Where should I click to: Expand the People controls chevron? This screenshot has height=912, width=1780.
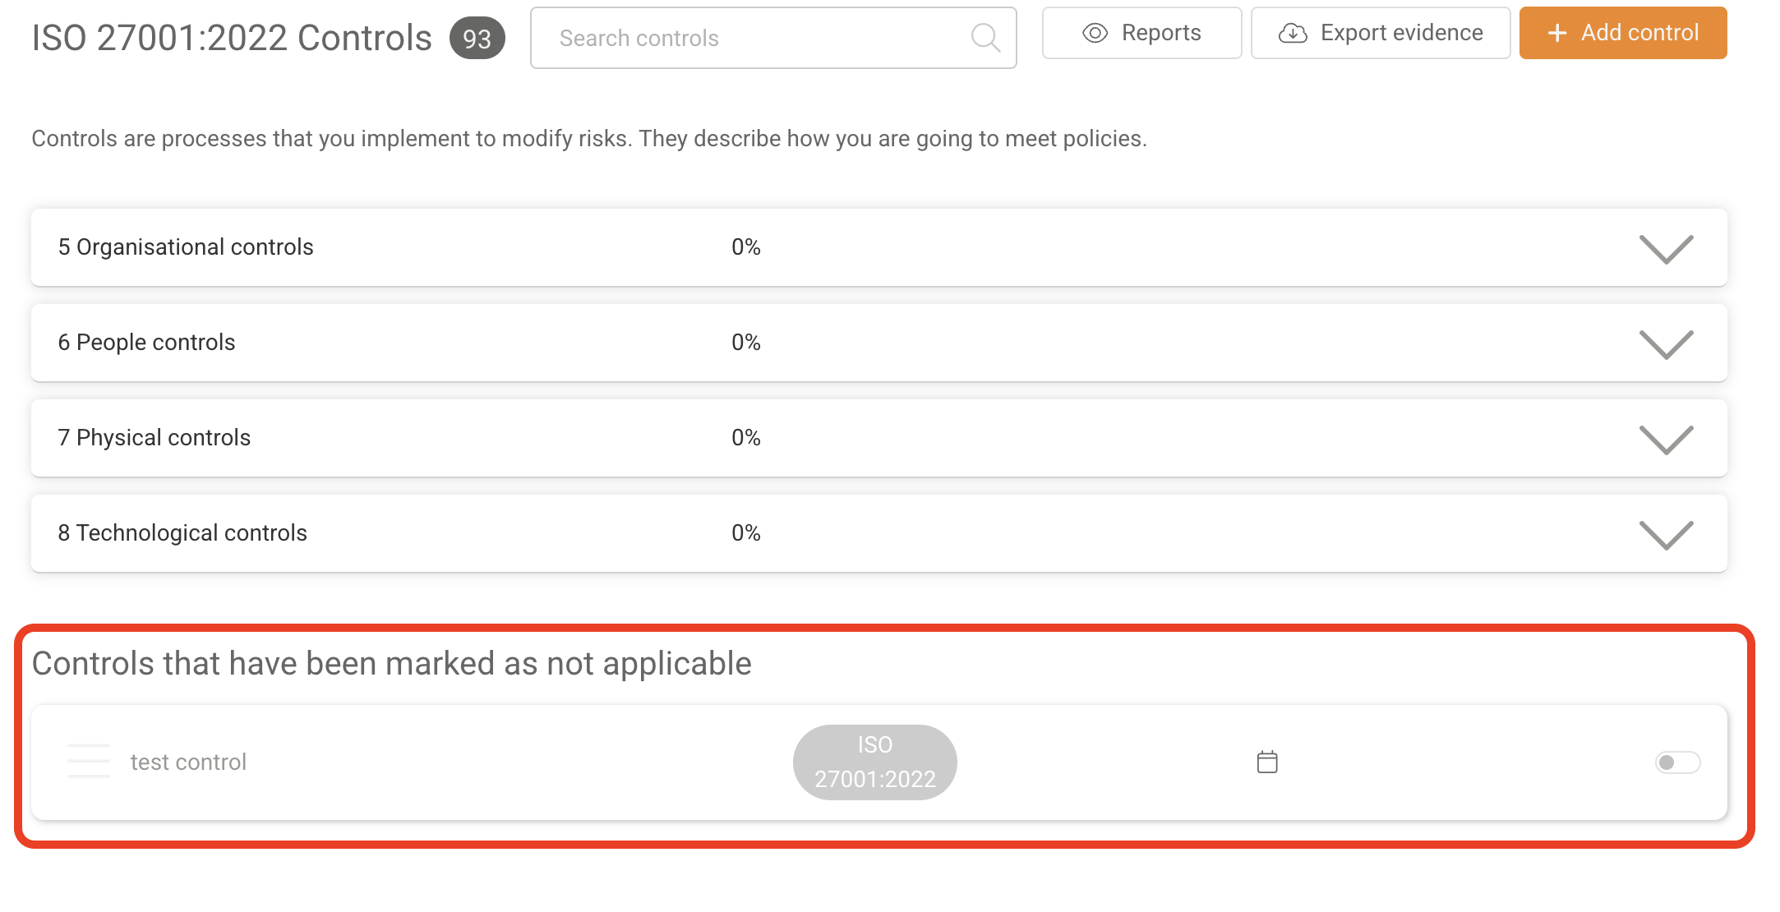(1666, 344)
